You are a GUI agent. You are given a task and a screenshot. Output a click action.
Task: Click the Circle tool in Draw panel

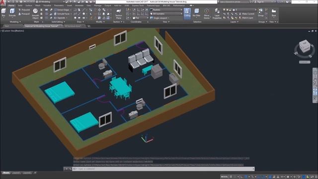pos(84,14)
